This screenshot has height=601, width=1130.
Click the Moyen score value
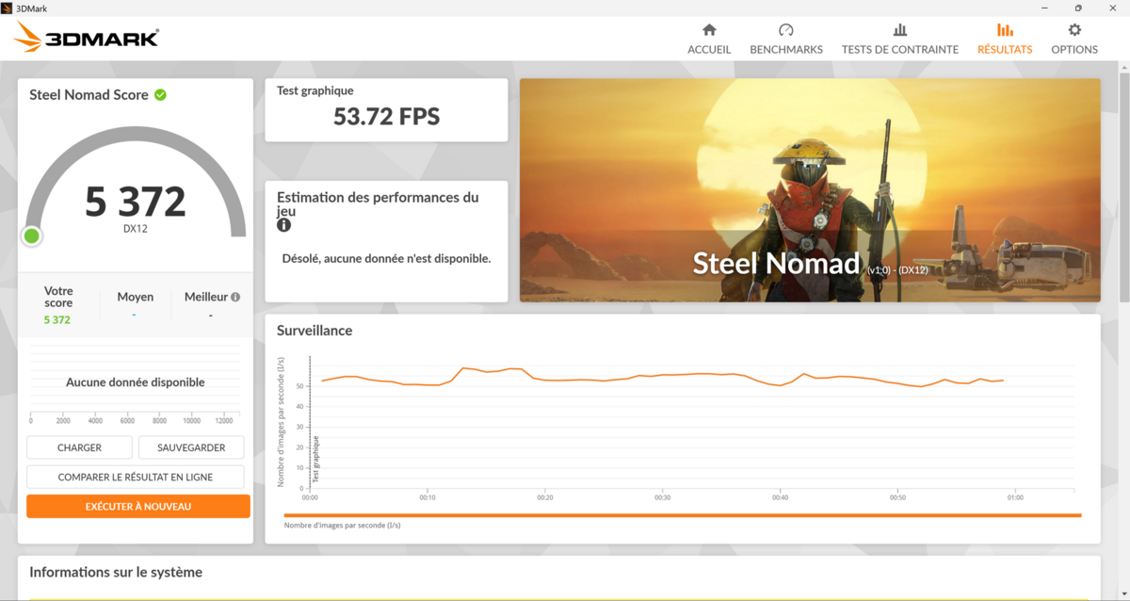pyautogui.click(x=135, y=316)
